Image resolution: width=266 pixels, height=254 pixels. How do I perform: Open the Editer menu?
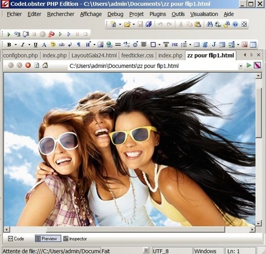tap(34, 14)
